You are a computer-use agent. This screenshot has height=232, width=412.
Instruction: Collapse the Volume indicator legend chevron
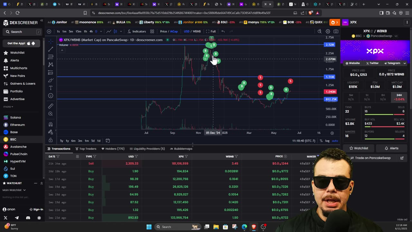(x=62, y=50)
